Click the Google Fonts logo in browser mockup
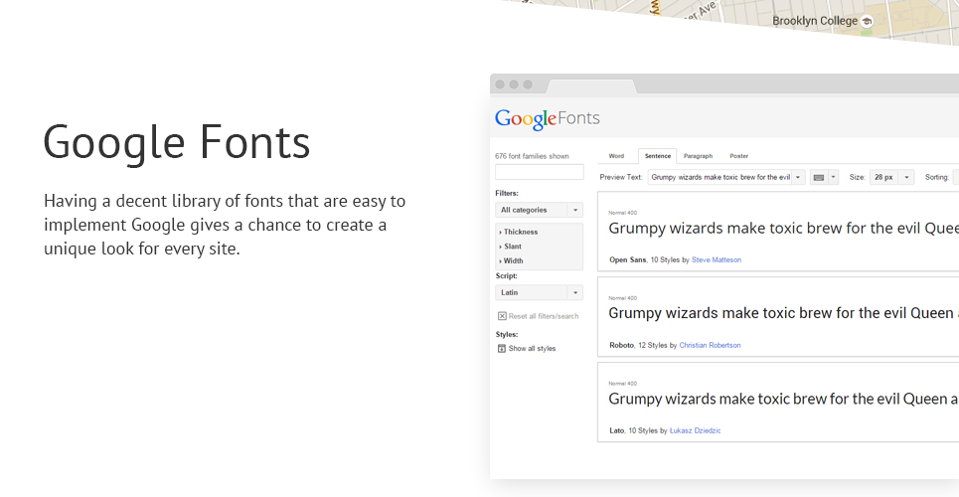959x497 pixels. tap(548, 118)
